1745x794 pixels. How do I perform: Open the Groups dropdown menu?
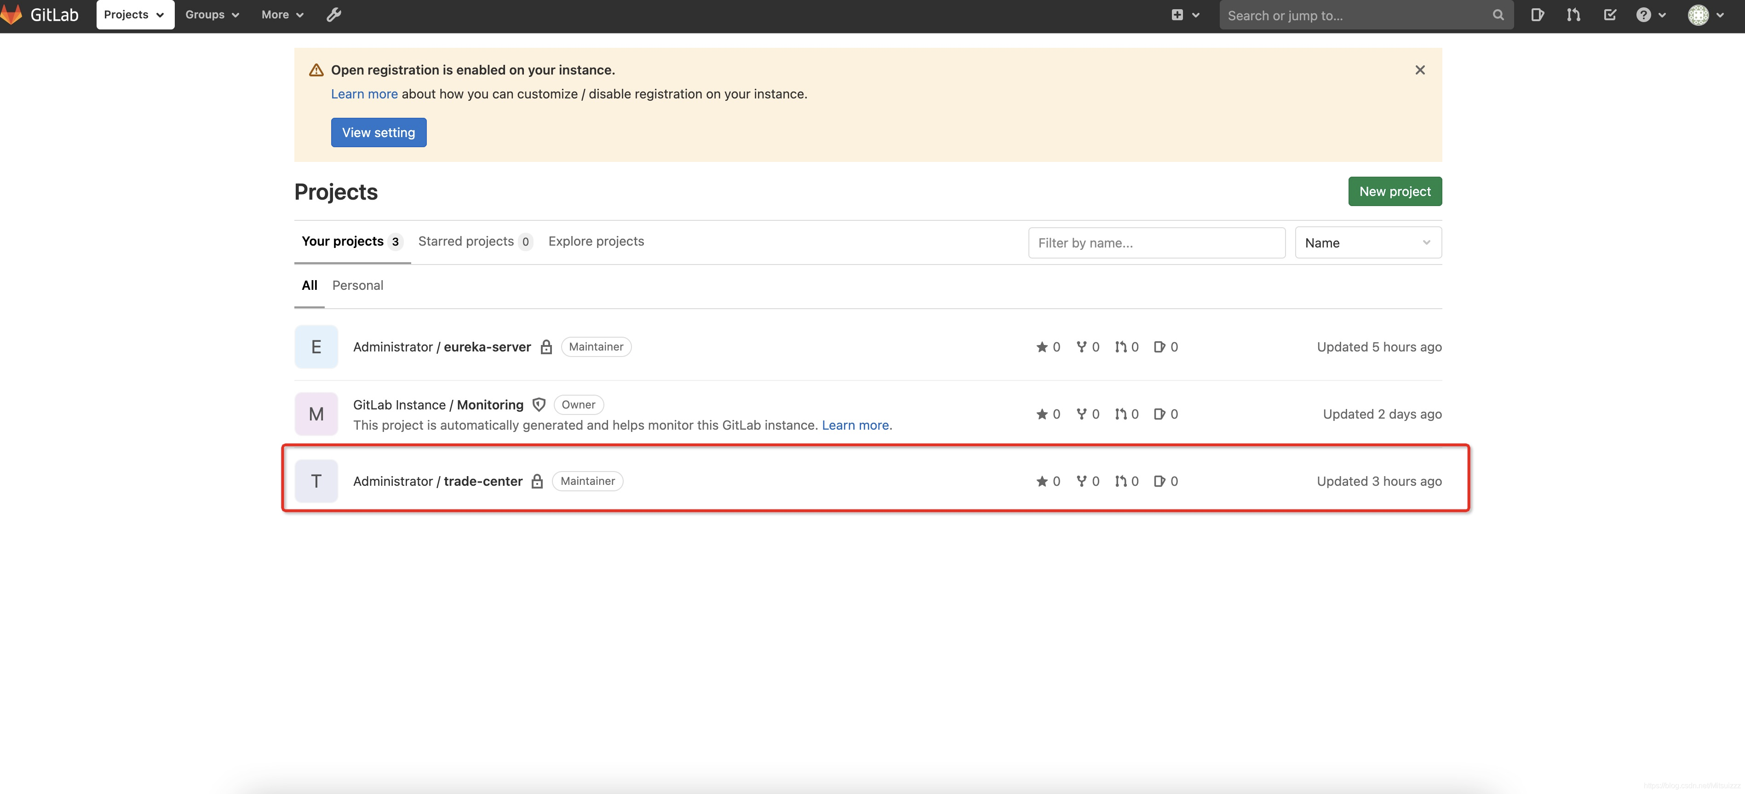click(x=212, y=15)
